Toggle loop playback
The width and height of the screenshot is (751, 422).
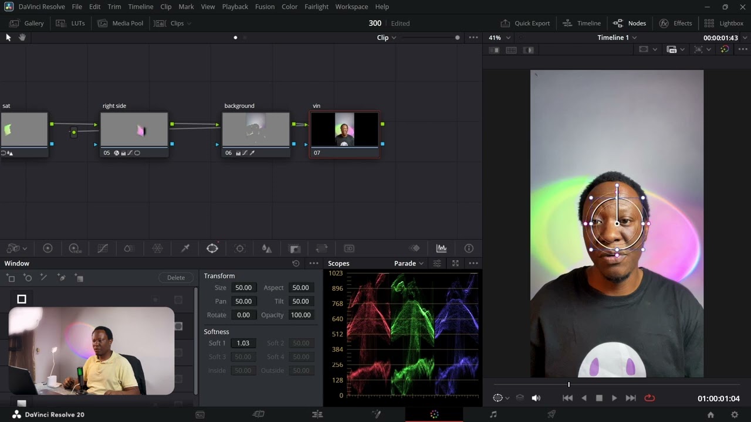pos(649,398)
